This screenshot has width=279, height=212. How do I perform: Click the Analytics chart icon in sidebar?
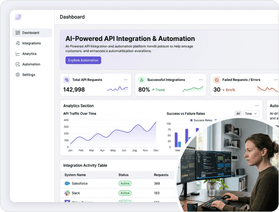point(18,54)
